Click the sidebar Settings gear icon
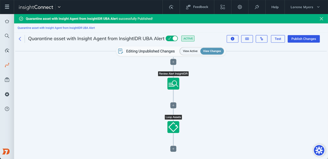The width and height of the screenshot is (328, 159). [7, 94]
